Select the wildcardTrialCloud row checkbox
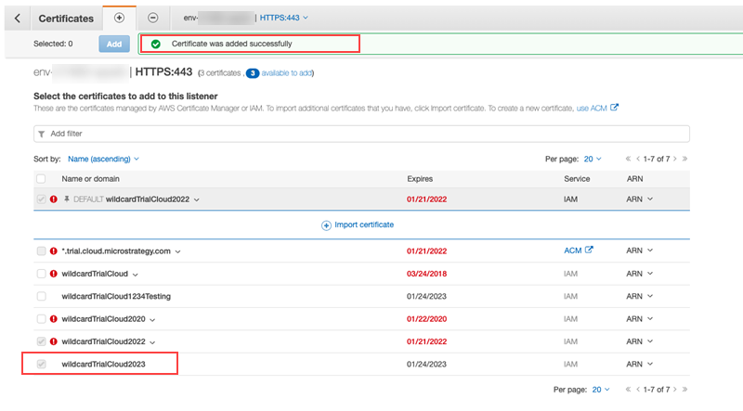This screenshot has width=743, height=411. point(40,274)
